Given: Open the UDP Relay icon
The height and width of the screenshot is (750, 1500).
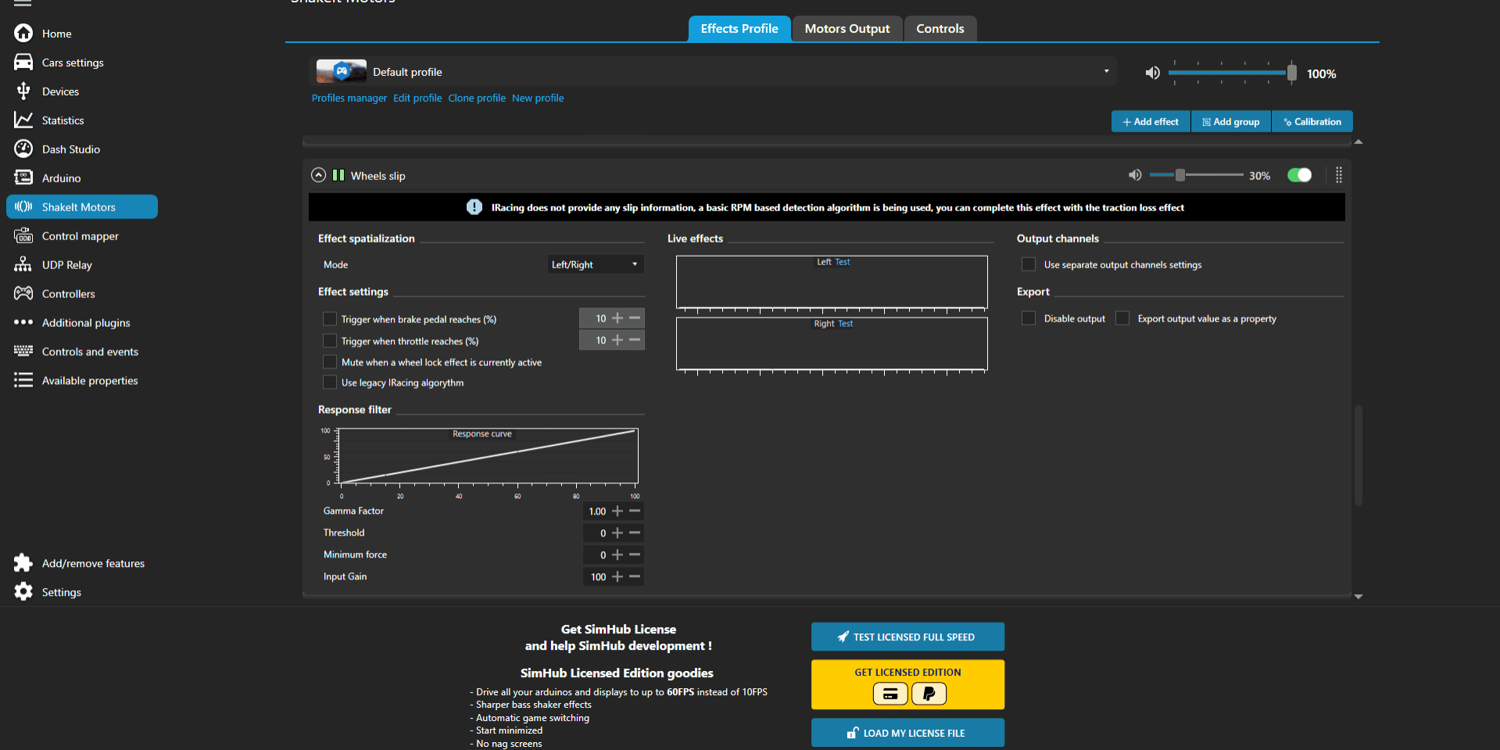Looking at the screenshot, I should coord(23,264).
